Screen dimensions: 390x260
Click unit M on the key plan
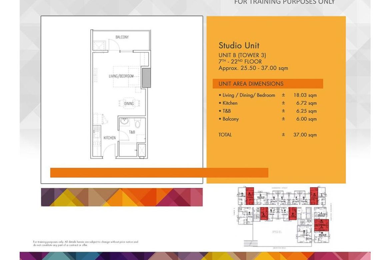(322, 237)
